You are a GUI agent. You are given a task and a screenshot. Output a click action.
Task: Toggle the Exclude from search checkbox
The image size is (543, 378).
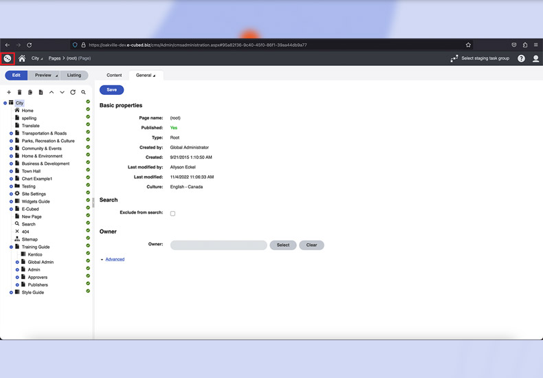pos(173,213)
